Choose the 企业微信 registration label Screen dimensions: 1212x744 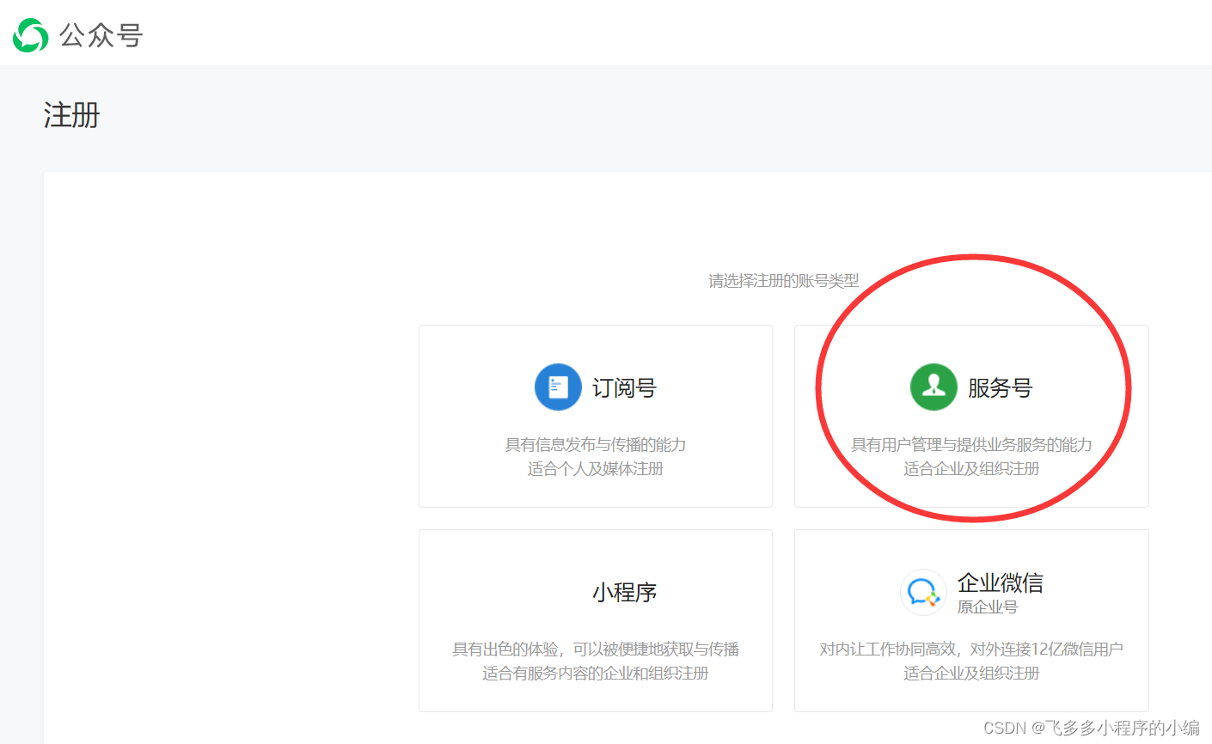coord(1001,583)
